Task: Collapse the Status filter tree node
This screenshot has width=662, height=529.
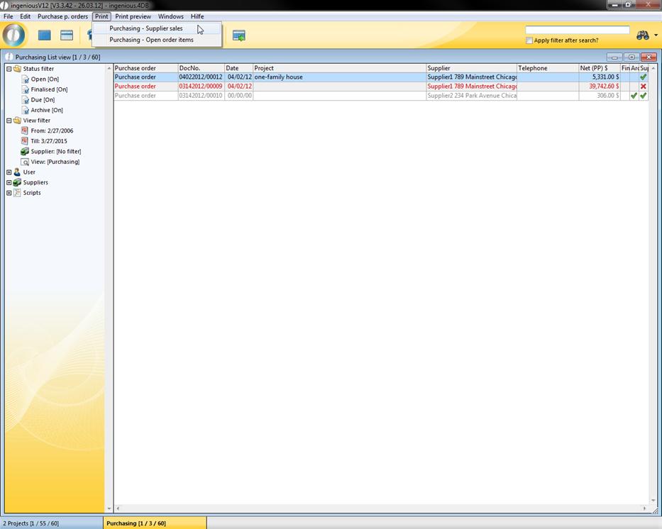Action: click(9, 69)
